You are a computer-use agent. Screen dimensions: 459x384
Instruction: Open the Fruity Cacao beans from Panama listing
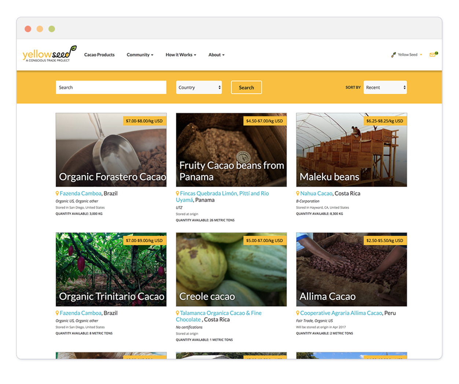pos(231,150)
